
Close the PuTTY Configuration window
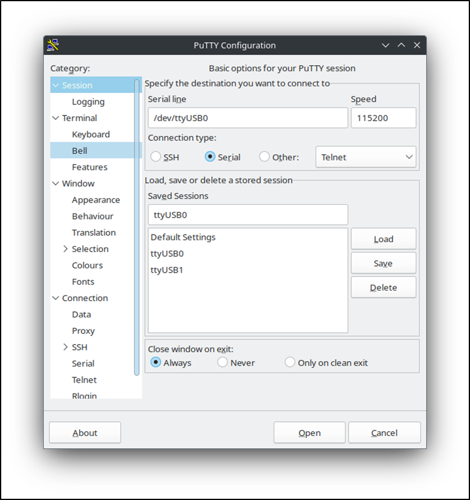click(x=417, y=45)
